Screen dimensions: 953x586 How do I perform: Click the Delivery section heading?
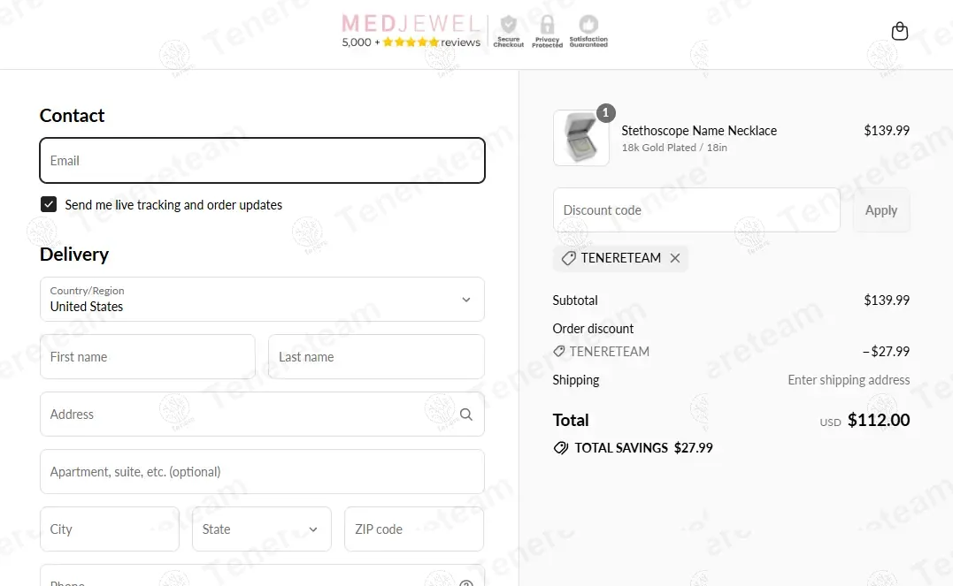point(74,254)
